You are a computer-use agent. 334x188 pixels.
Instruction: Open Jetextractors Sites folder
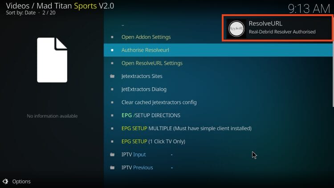pos(218,76)
